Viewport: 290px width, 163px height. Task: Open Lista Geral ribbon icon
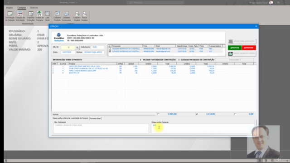[x=47, y=16]
